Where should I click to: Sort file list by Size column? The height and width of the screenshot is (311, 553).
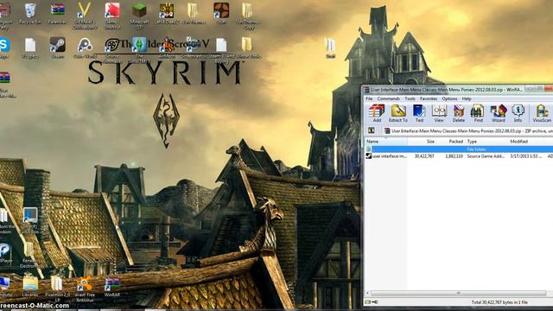click(423, 142)
